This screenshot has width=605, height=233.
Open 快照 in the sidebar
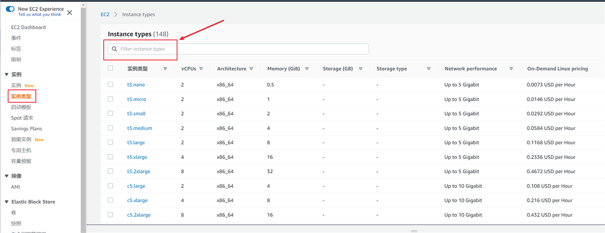pyautogui.click(x=16, y=223)
